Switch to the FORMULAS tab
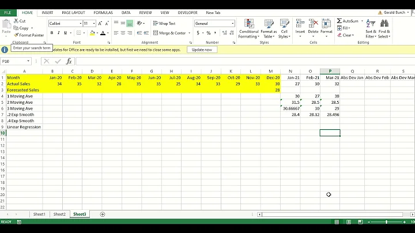This screenshot has width=415, height=233. pos(103,13)
